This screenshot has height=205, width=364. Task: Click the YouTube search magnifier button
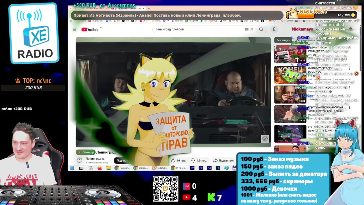[261, 29]
